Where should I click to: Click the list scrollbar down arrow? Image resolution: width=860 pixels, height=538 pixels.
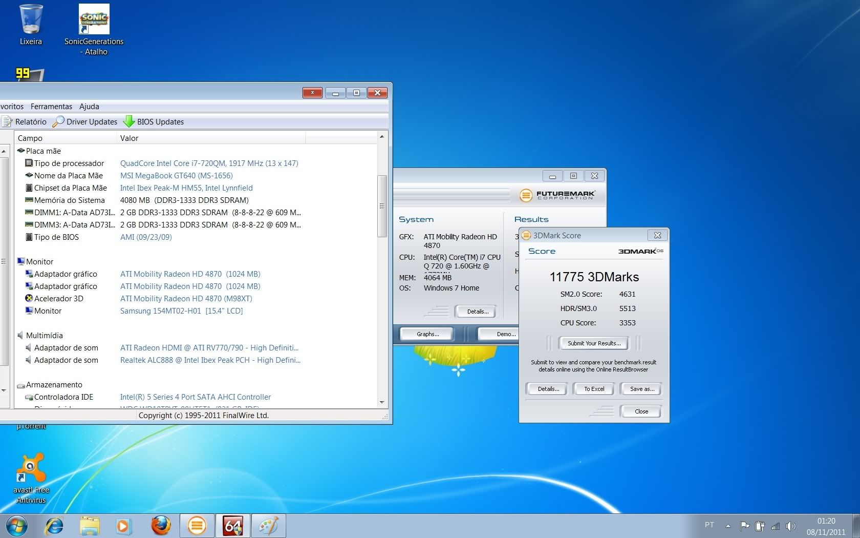(382, 403)
